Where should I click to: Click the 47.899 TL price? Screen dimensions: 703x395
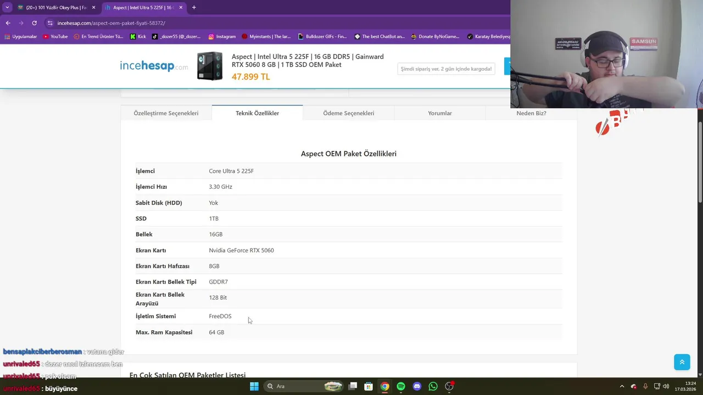tap(250, 77)
